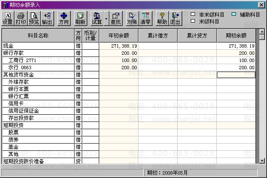Screen dimensions: 267x178
Task: Click 工商行 年初余额 cell 100.00
Action: pyautogui.click(x=119, y=60)
